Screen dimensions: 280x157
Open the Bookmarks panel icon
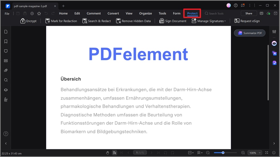(6, 41)
